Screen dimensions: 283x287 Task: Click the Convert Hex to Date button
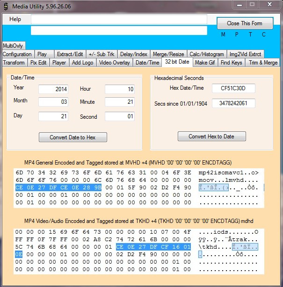tap(212, 136)
